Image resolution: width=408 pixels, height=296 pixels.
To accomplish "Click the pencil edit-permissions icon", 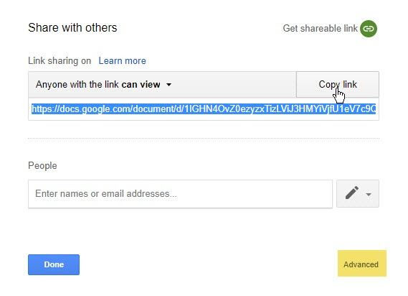I will tap(352, 193).
